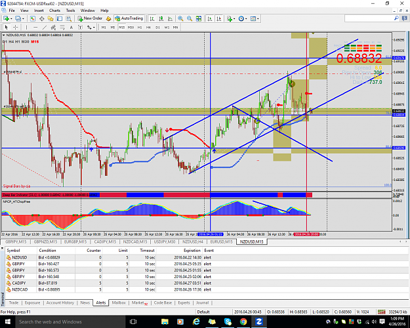This screenshot has width=410, height=328.
Task: Click the toolbar search input field
Action: pyautogui.click(x=369, y=18)
